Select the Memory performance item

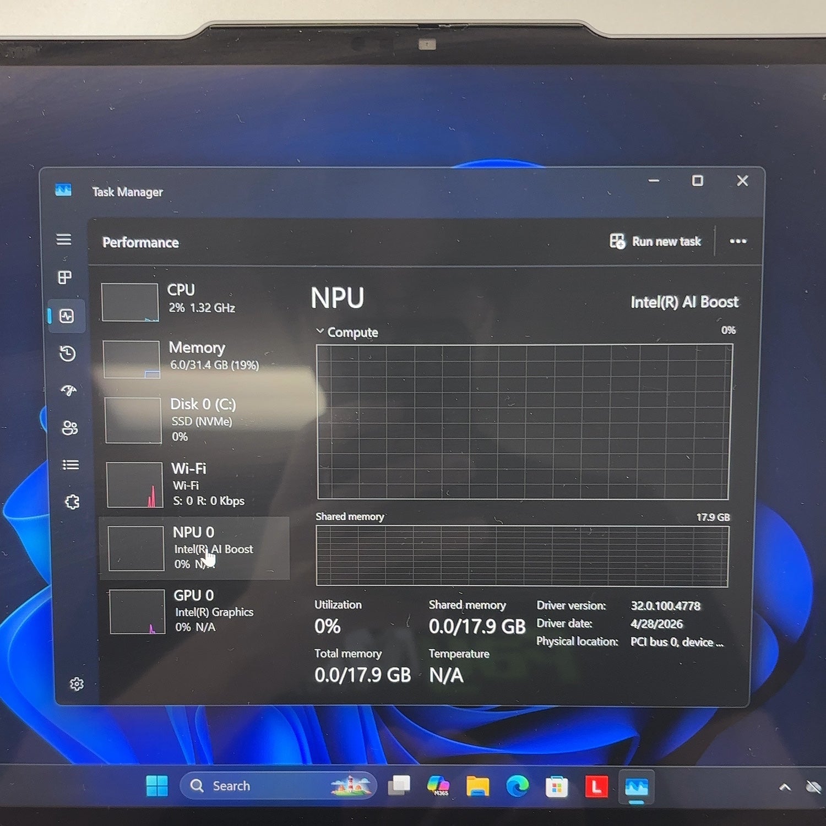(x=194, y=358)
